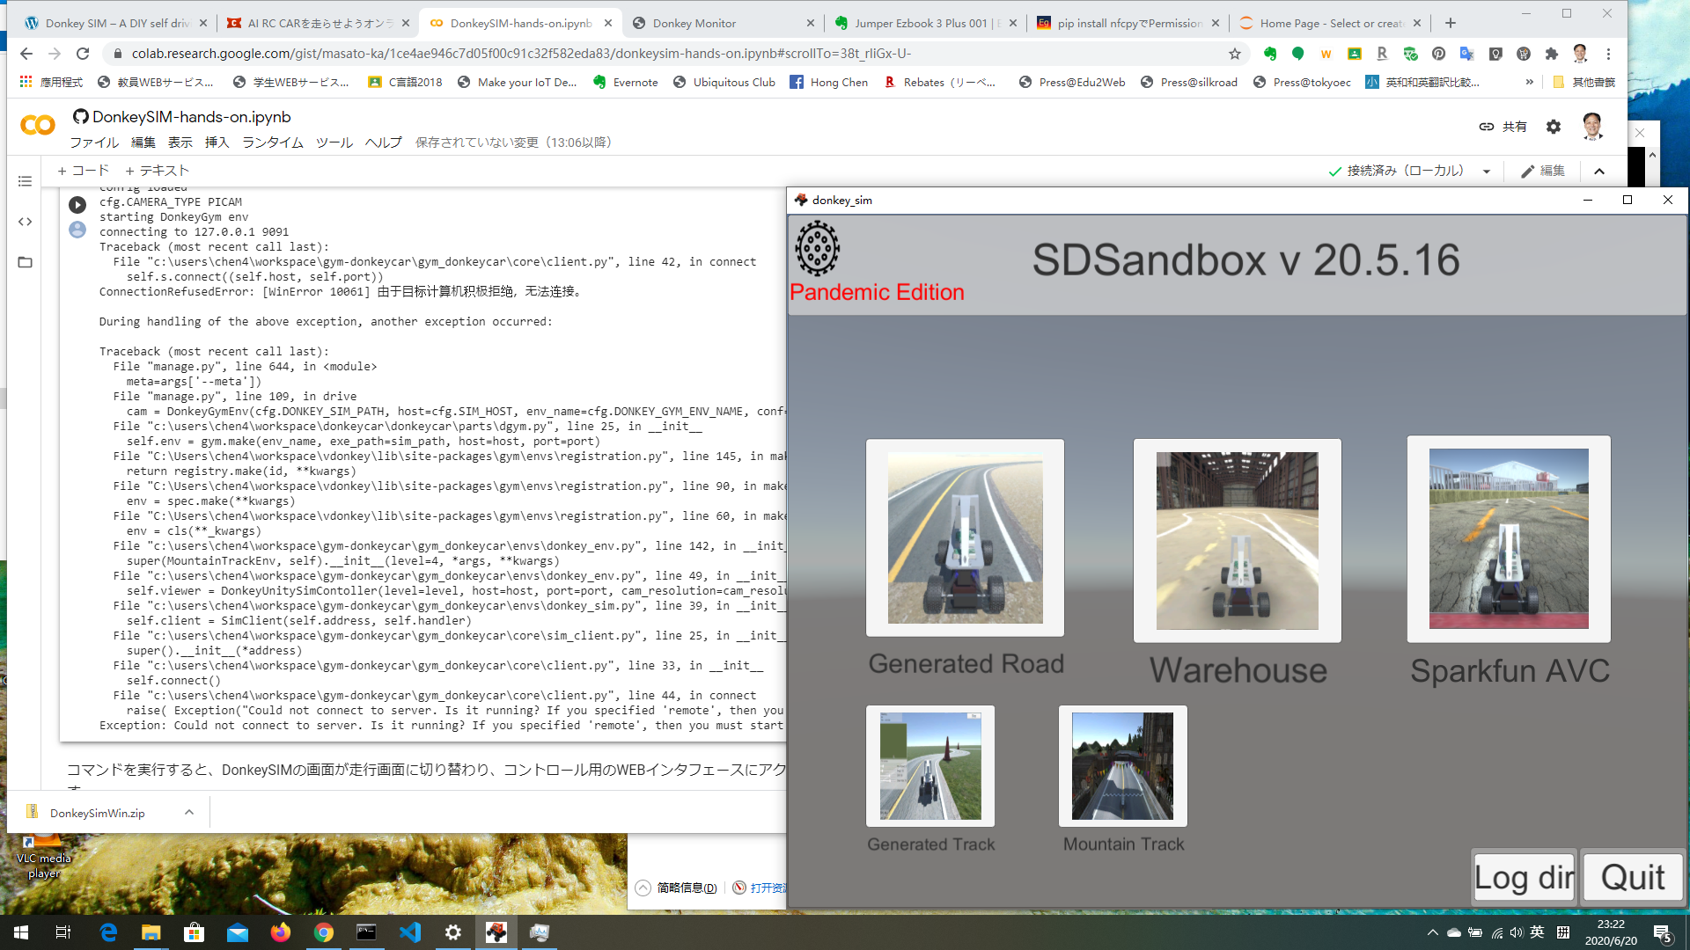This screenshot has height=950, width=1690.
Task: Click the notebook title DonkeySIM-hands-on.ipynb
Action: click(x=191, y=117)
